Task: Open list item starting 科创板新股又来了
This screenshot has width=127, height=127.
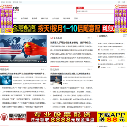Action: (24, 88)
